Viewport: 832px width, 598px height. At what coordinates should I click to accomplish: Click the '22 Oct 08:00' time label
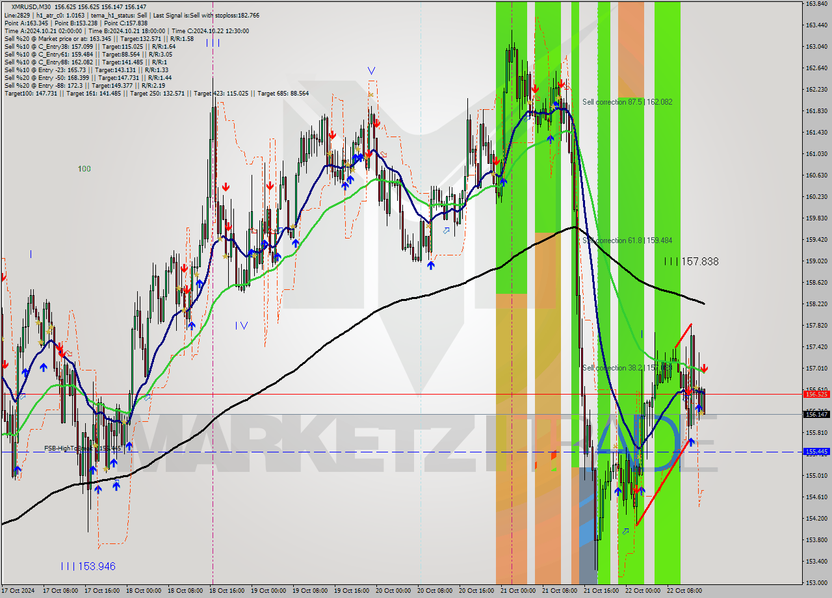[x=684, y=591]
